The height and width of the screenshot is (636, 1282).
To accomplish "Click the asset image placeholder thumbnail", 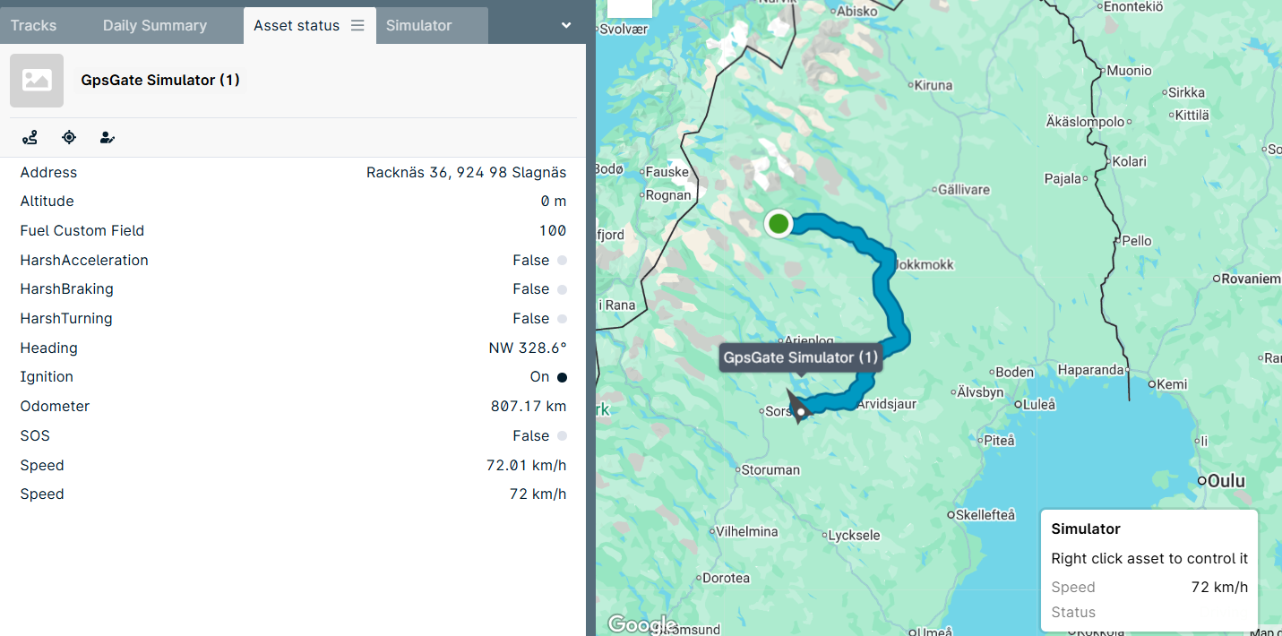I will pyautogui.click(x=37, y=81).
